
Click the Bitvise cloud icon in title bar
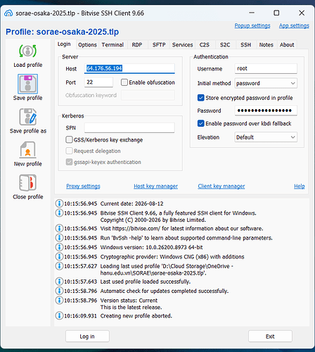coord(8,13)
